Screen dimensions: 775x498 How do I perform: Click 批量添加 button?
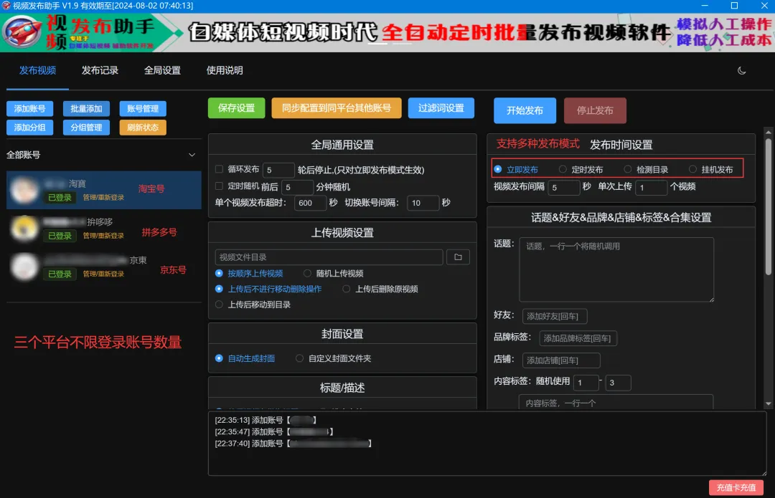point(87,109)
